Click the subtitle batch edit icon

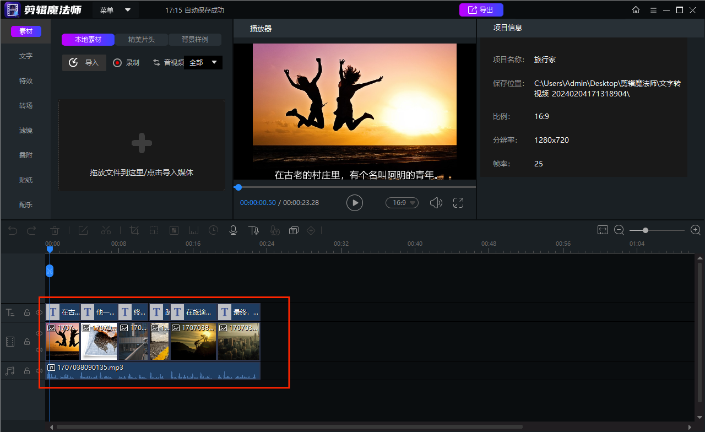coord(294,230)
